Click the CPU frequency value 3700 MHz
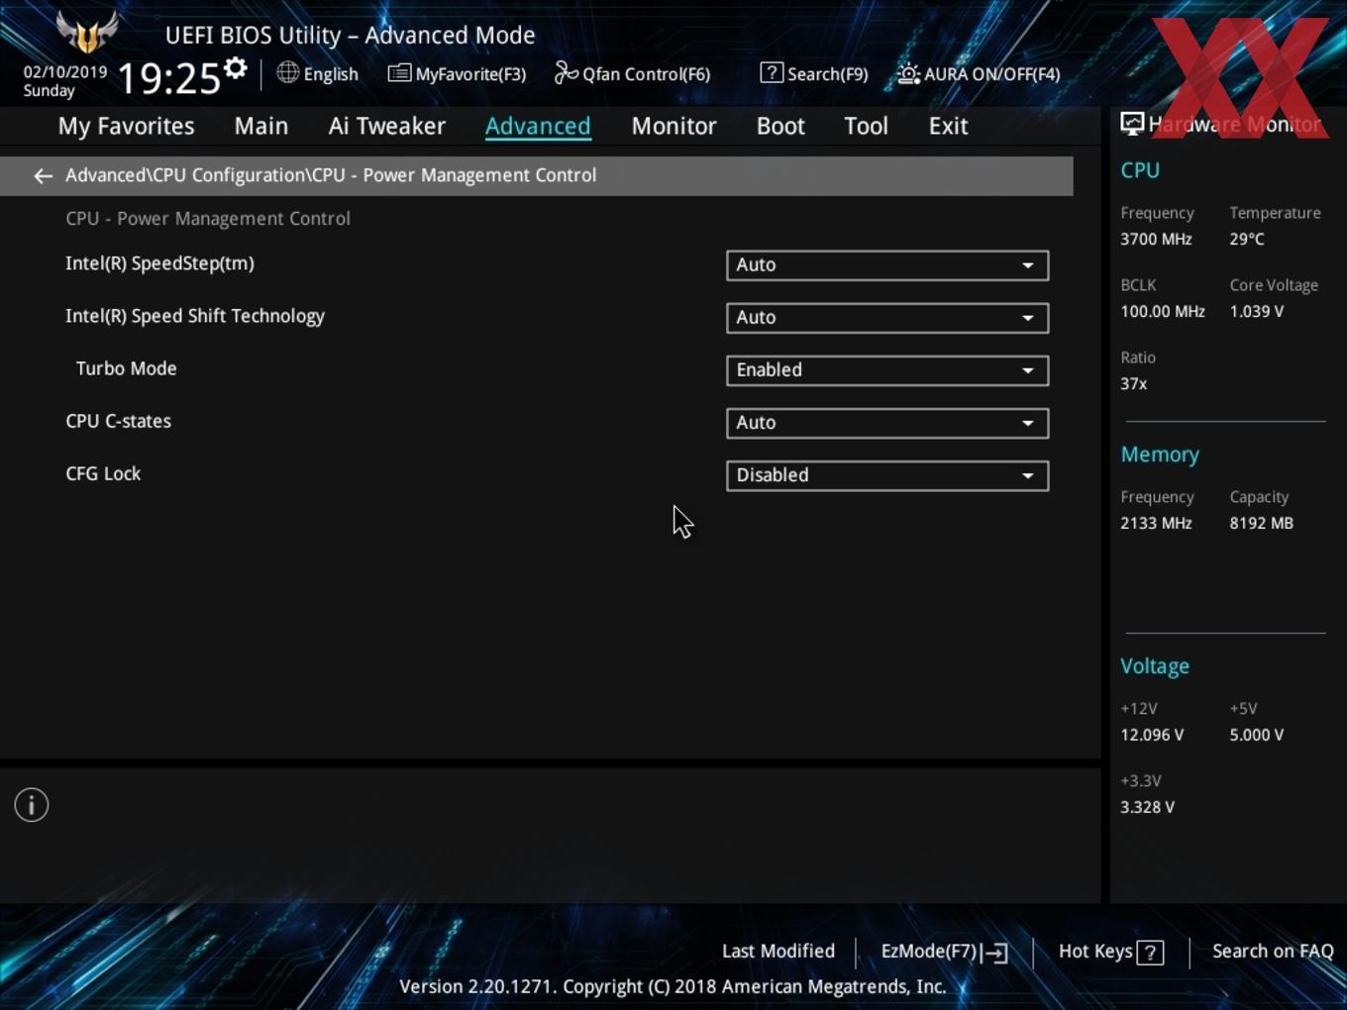 pos(1156,239)
